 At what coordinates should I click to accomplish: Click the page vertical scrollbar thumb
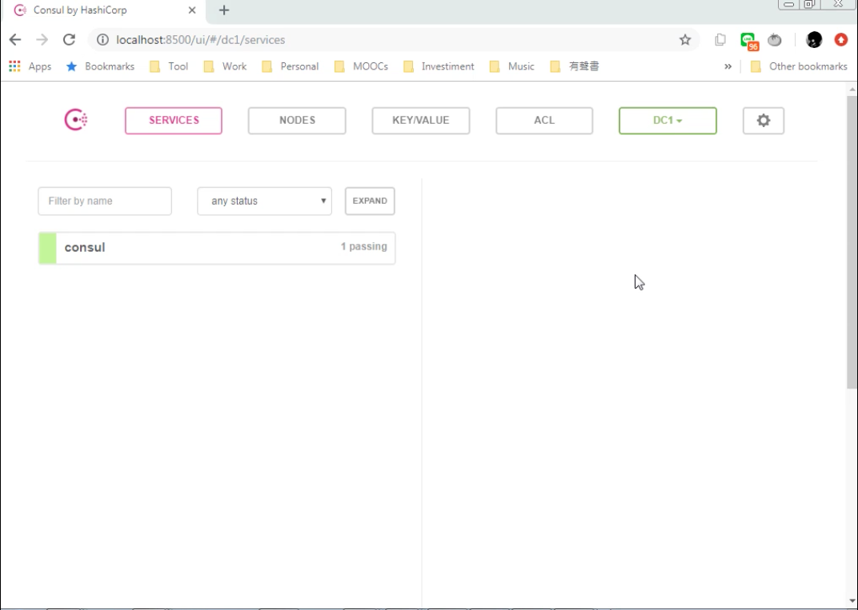[x=852, y=241]
